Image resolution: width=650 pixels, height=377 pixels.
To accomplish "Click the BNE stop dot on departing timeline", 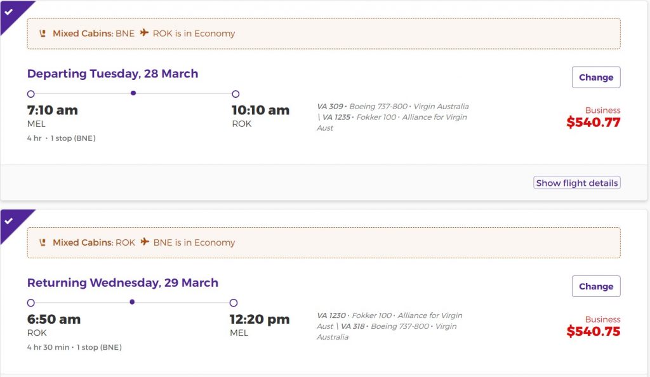I will click(133, 93).
